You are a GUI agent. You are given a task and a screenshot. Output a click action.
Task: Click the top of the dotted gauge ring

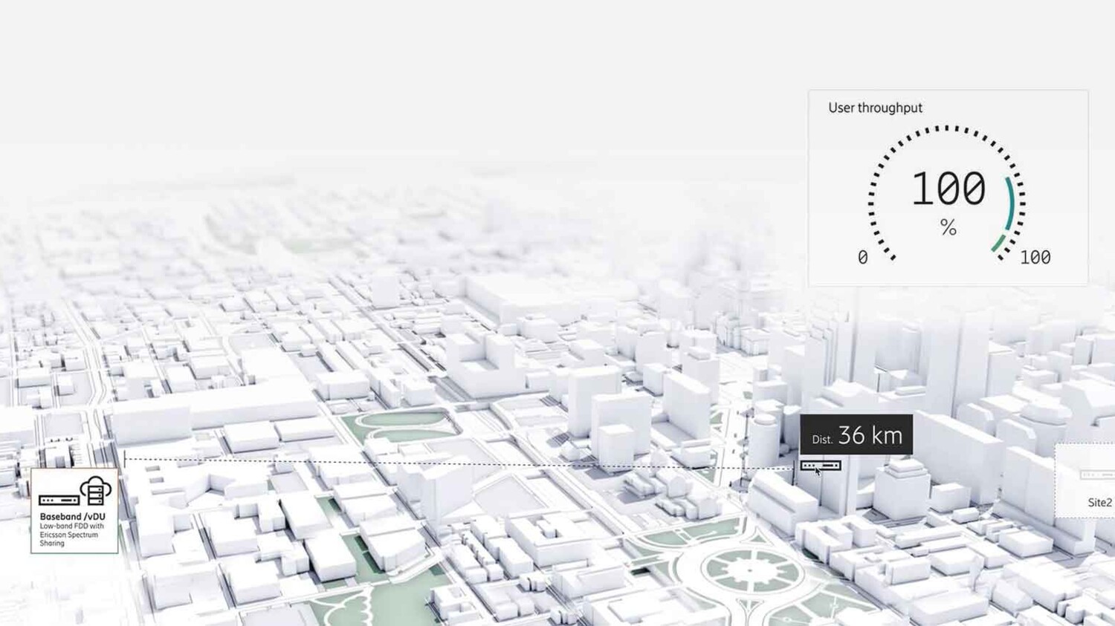(x=946, y=128)
